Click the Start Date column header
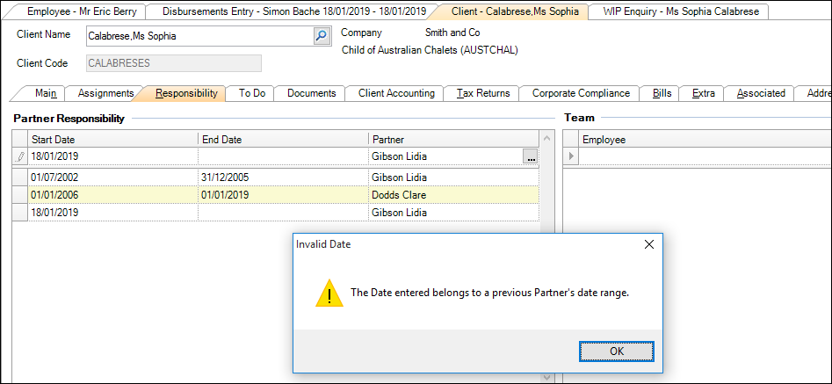The width and height of the screenshot is (832, 384). click(x=113, y=139)
